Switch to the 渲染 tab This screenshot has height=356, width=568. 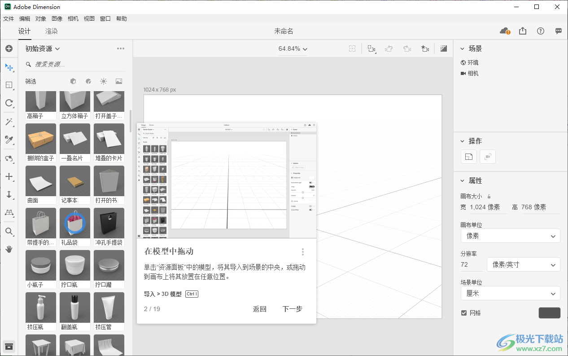52,31
